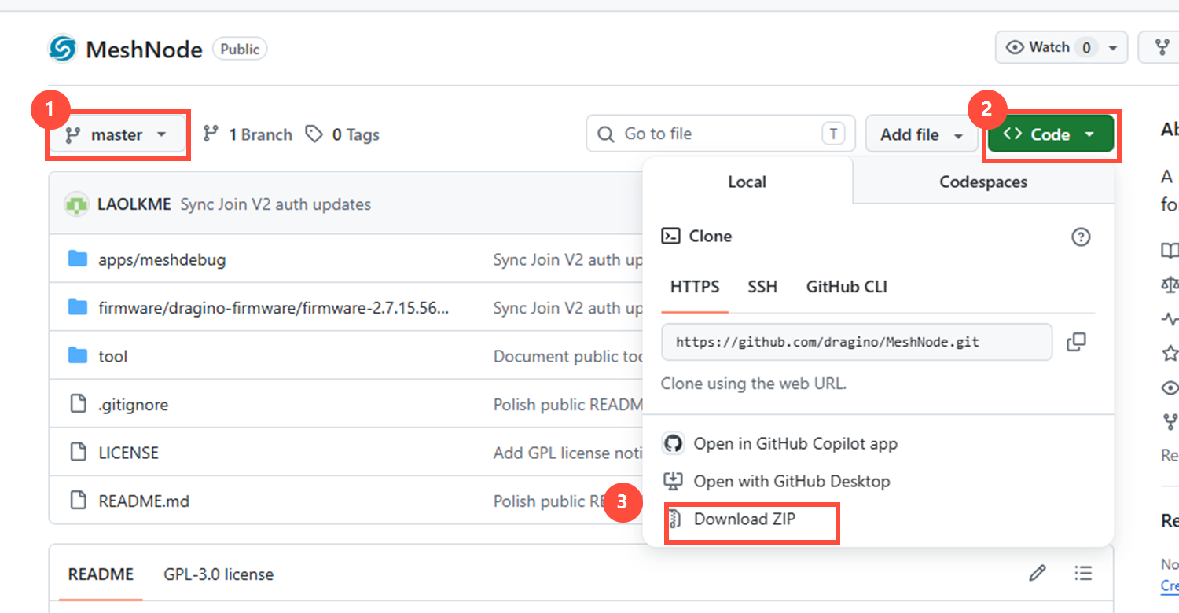Open the tool folder
The width and height of the screenshot is (1179, 613).
coord(112,356)
